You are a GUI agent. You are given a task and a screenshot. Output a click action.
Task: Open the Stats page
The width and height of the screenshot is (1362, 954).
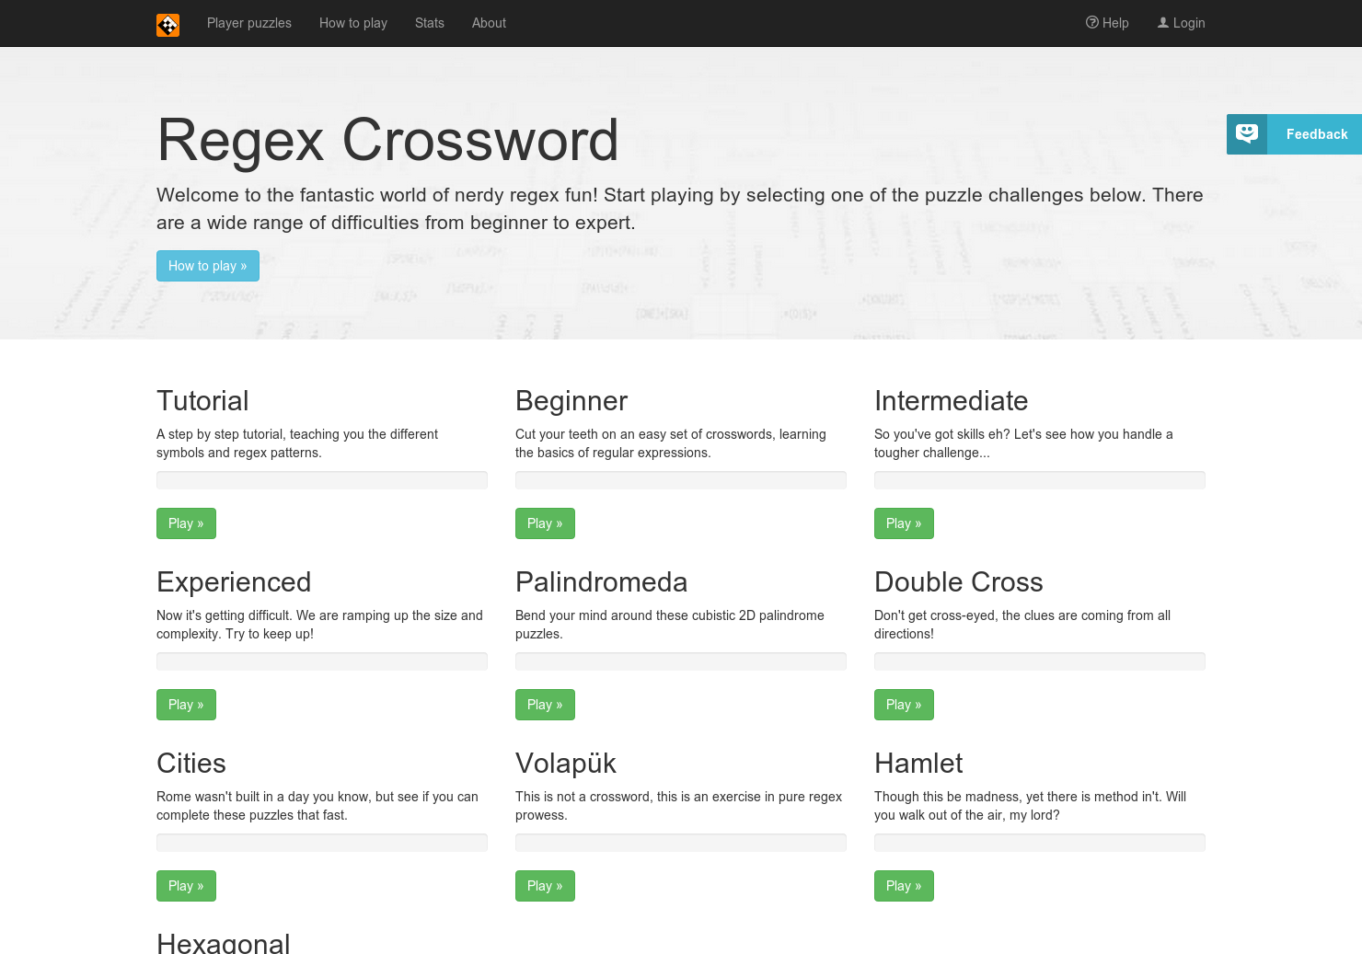(429, 23)
